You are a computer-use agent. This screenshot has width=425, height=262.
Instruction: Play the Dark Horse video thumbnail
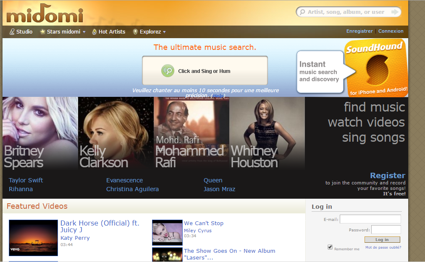[x=33, y=238]
